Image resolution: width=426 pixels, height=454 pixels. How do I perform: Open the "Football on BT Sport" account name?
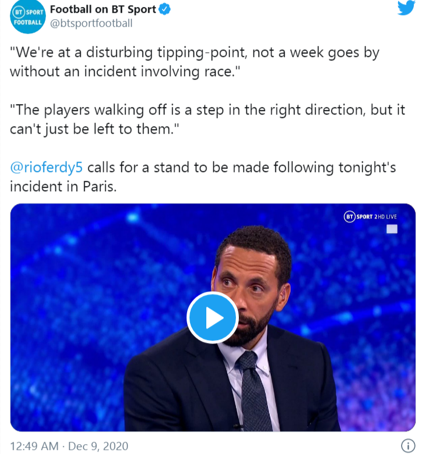[103, 9]
